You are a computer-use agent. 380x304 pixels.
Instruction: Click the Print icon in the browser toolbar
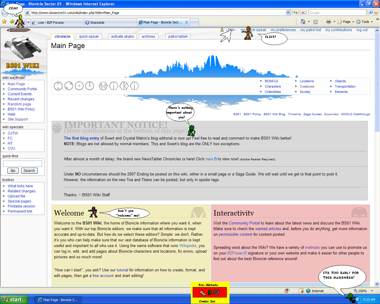pyautogui.click(x=329, y=22)
